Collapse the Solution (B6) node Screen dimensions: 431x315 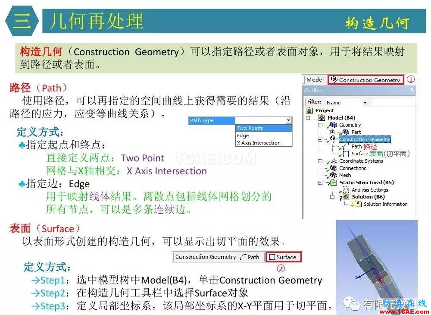tap(332, 197)
